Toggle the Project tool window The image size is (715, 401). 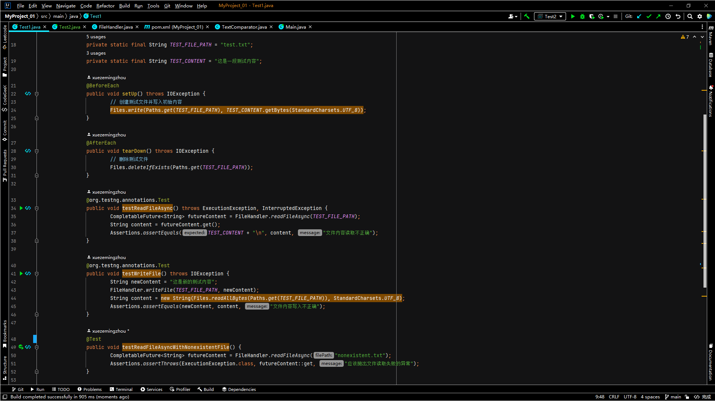[x=5, y=67]
